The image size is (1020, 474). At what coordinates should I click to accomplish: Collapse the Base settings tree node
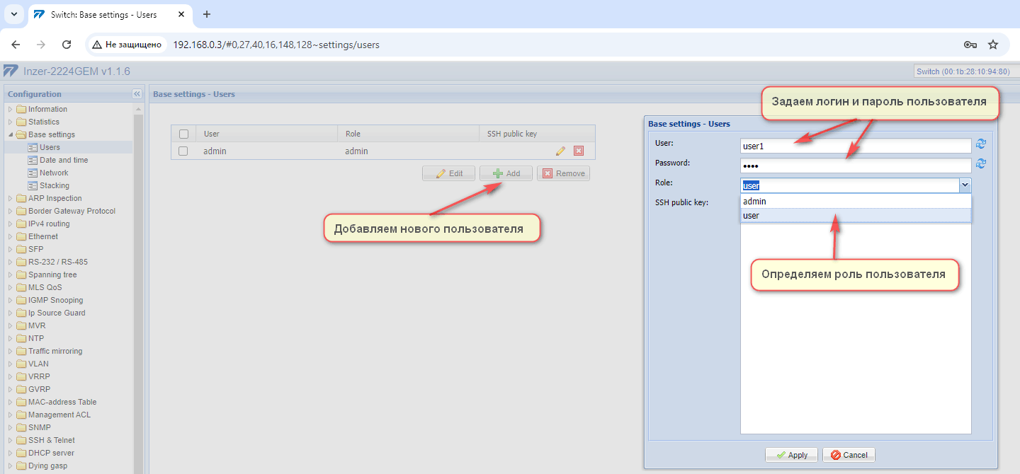point(11,134)
